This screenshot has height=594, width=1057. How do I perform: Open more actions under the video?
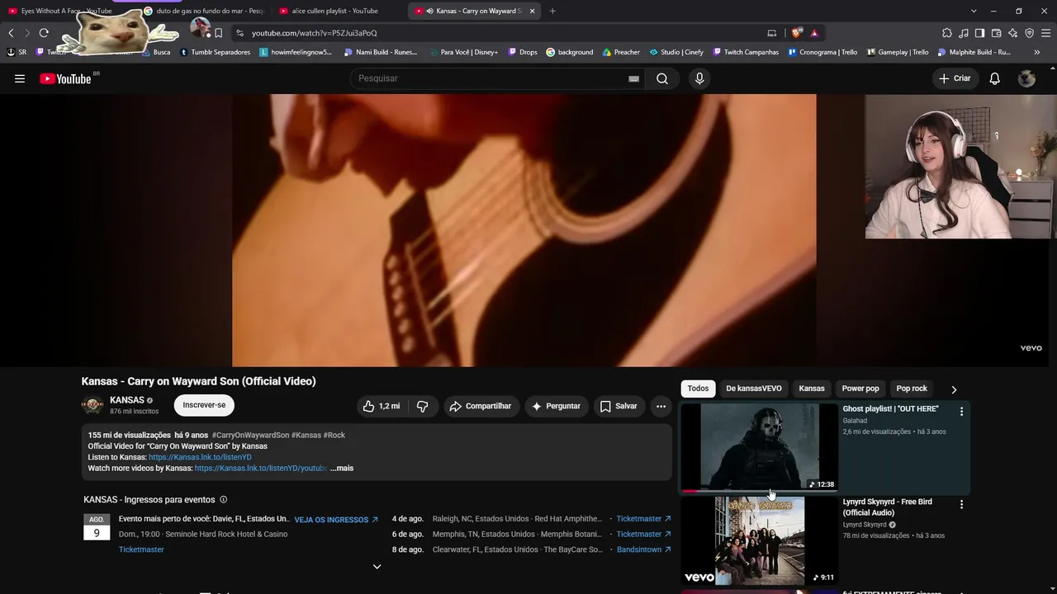click(x=661, y=406)
